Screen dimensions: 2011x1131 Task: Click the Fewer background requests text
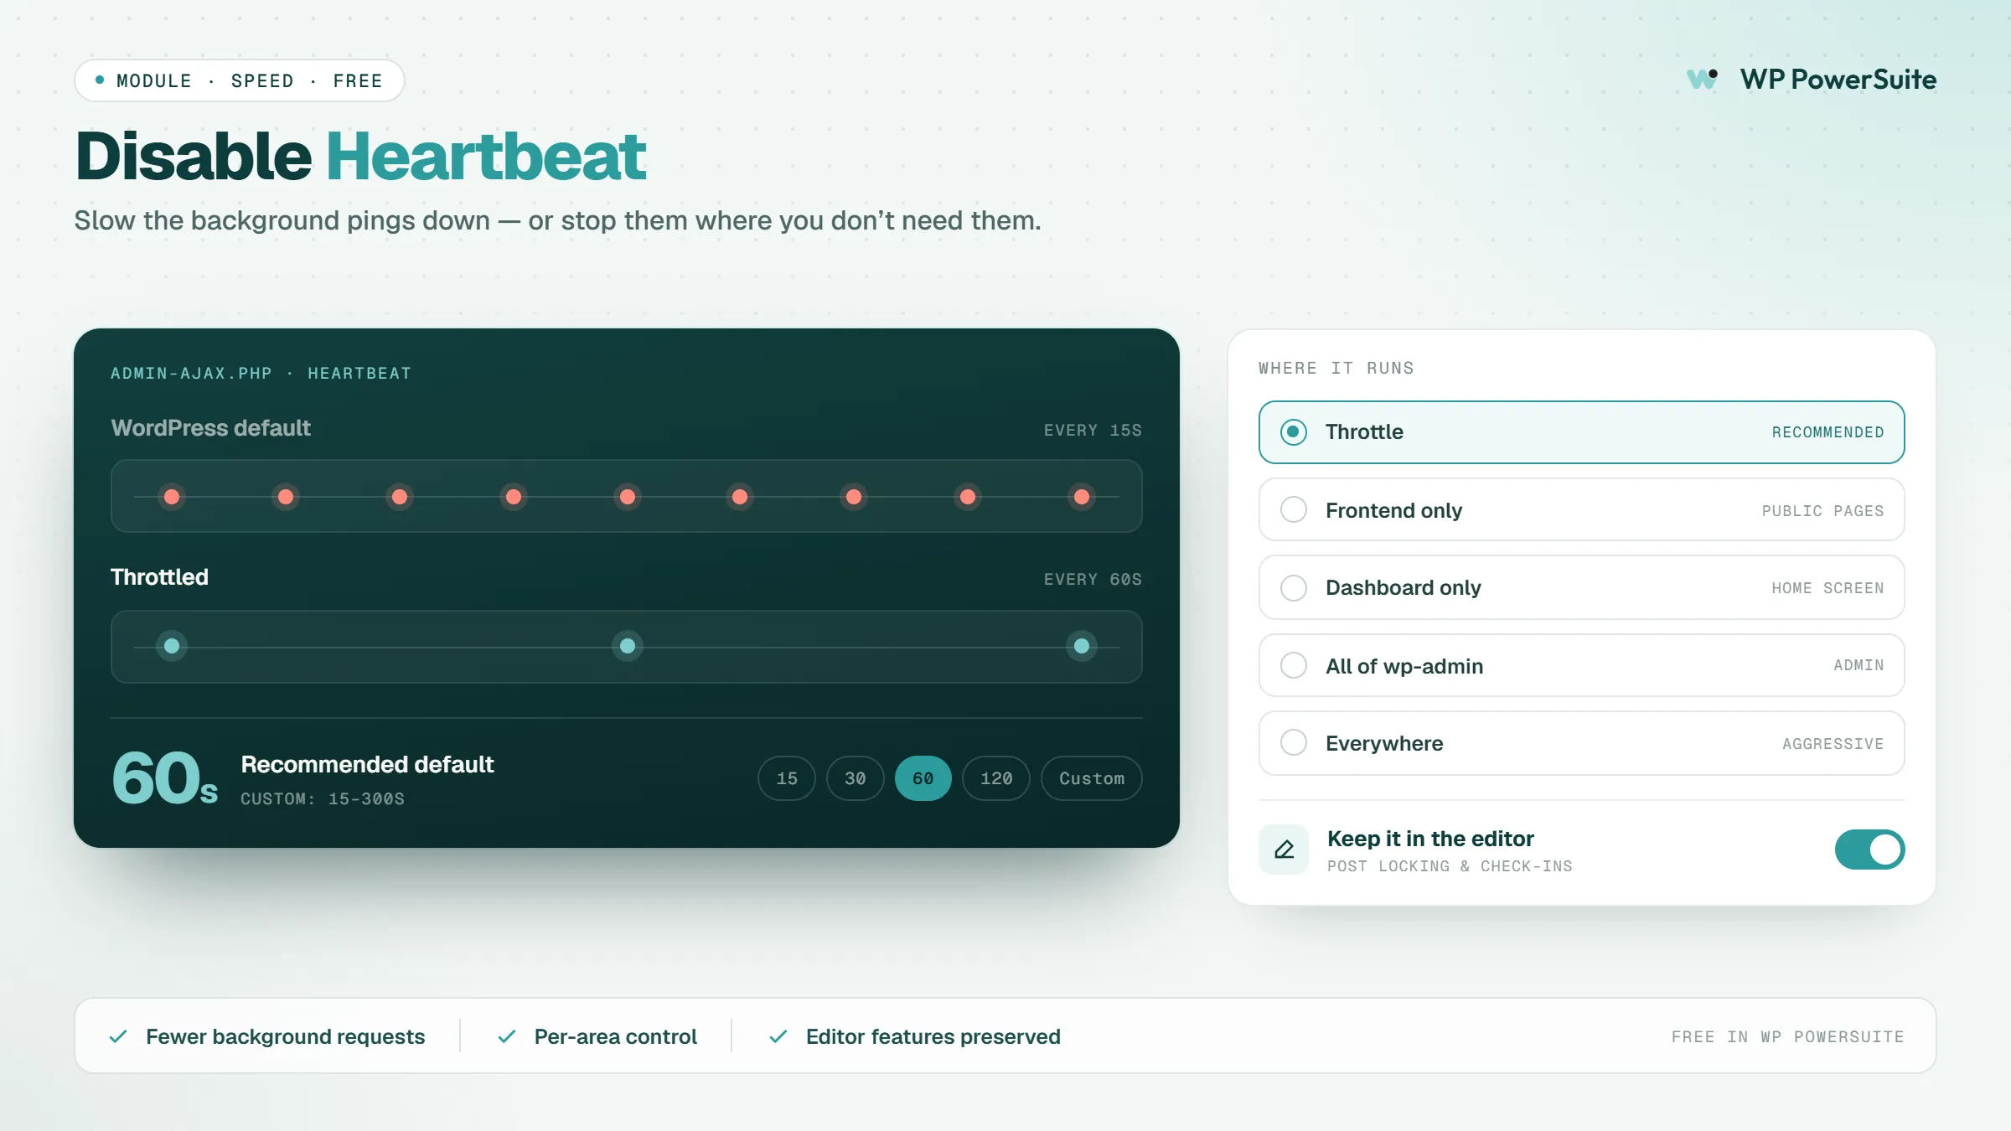(286, 1036)
